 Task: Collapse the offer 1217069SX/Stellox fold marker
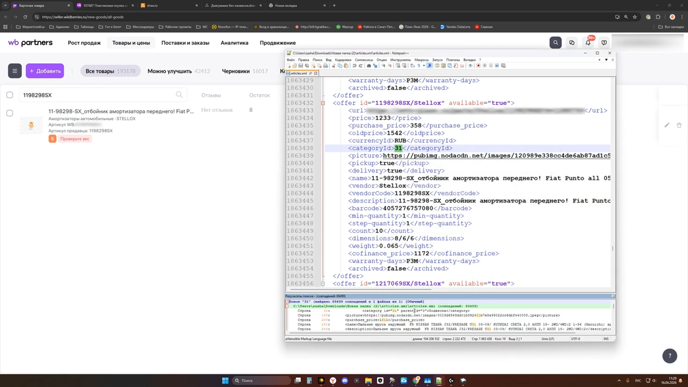click(x=323, y=284)
